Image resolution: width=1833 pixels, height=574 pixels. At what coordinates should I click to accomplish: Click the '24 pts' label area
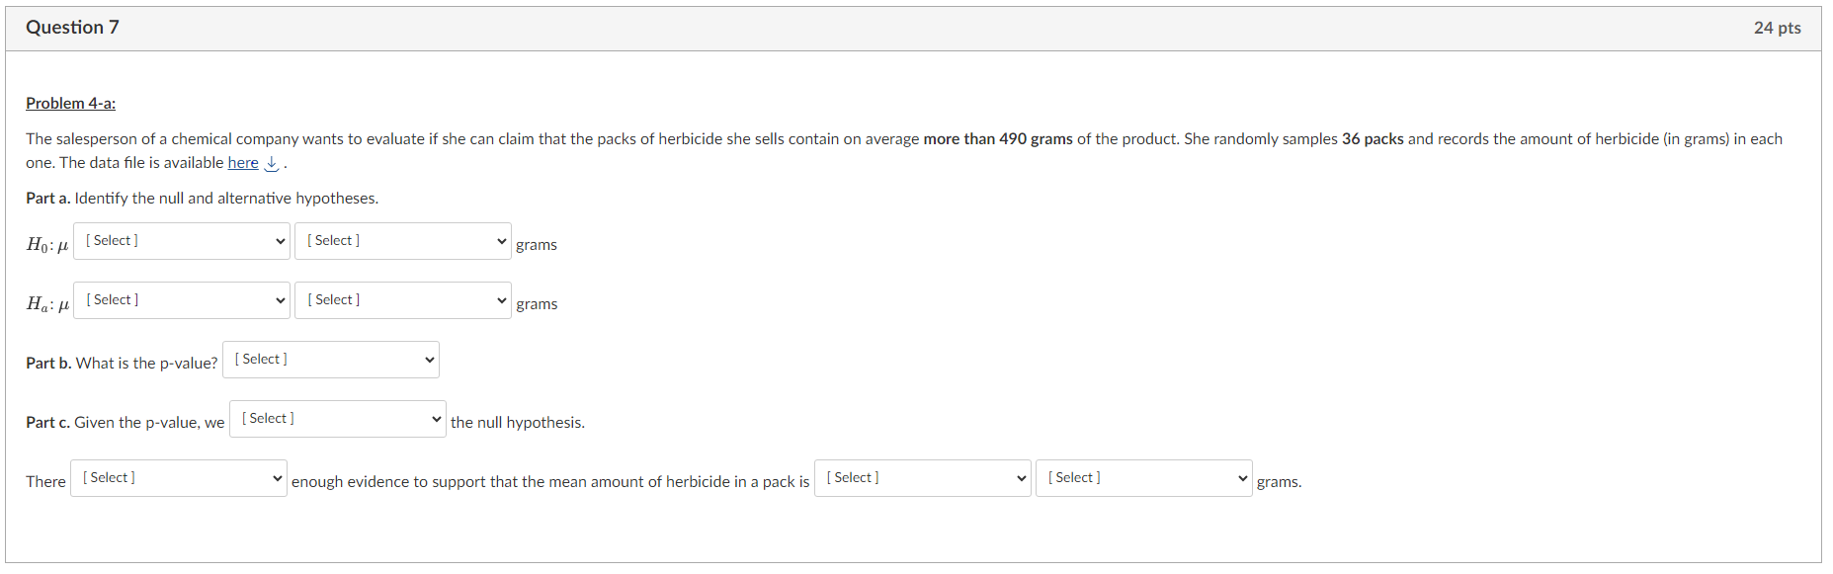click(x=1778, y=28)
